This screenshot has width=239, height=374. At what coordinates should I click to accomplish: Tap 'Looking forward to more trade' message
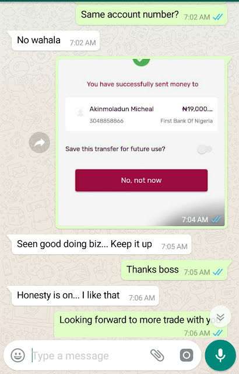click(x=141, y=324)
